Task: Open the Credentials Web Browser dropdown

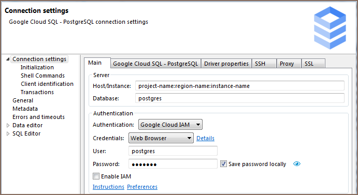Action: click(161, 138)
